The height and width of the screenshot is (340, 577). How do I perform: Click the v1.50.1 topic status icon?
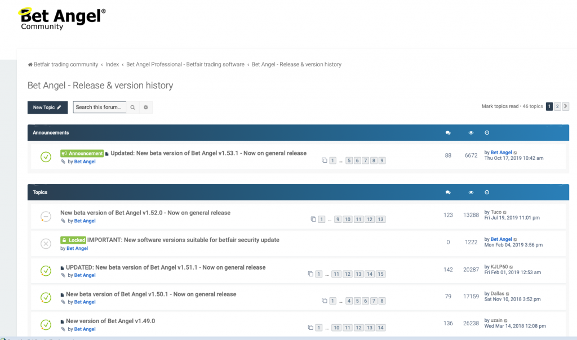(x=46, y=298)
